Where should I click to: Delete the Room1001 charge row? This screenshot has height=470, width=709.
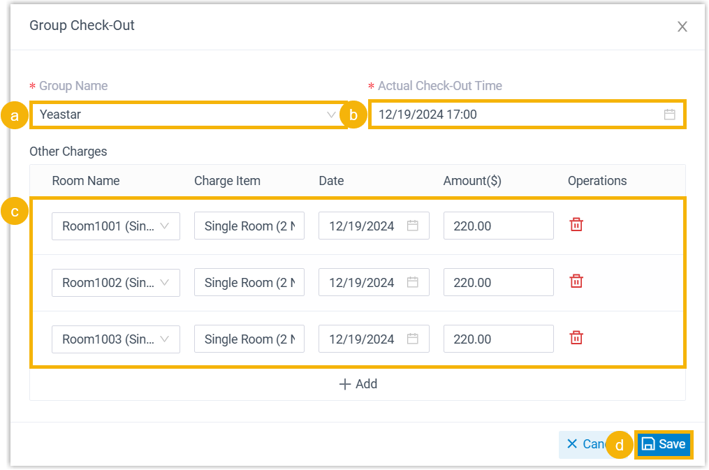click(x=576, y=225)
